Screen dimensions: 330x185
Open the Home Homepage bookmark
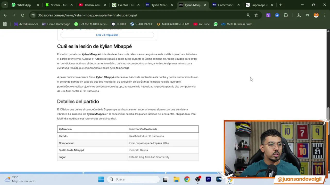56,24
